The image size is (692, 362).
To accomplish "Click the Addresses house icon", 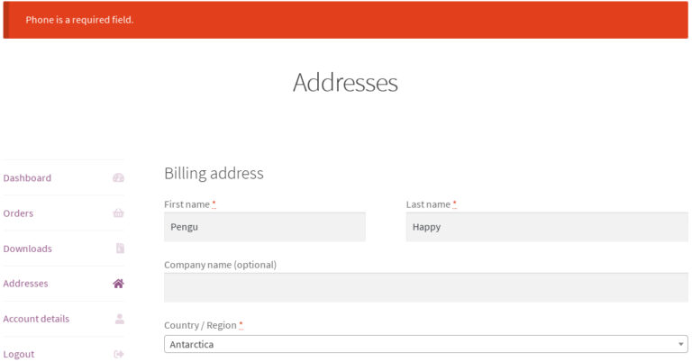I will tap(118, 284).
